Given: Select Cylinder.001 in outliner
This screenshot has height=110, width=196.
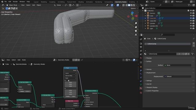Looking at the screenshot, I should coord(154,26).
